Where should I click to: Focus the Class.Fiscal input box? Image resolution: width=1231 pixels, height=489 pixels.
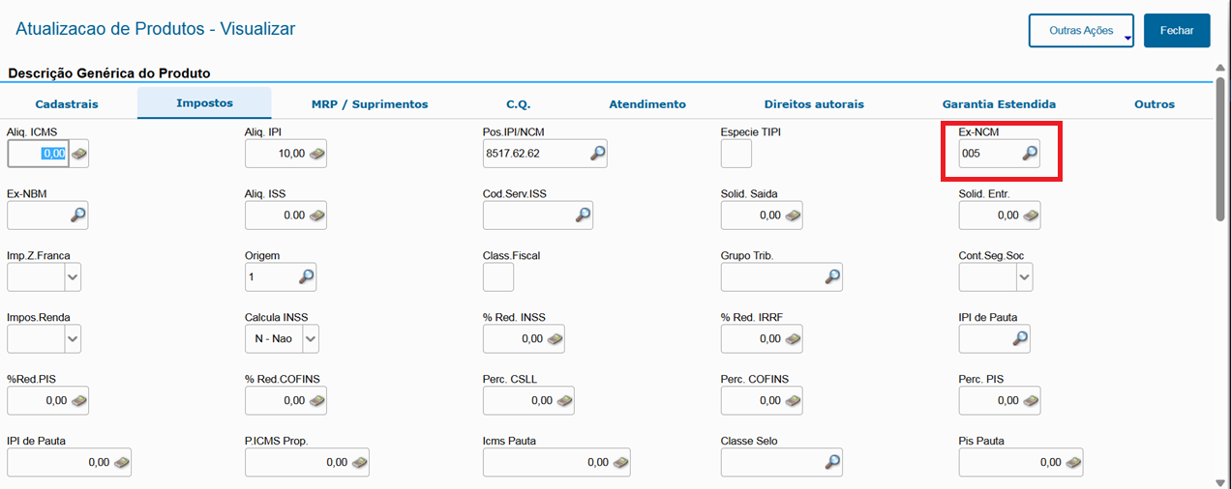point(498,277)
